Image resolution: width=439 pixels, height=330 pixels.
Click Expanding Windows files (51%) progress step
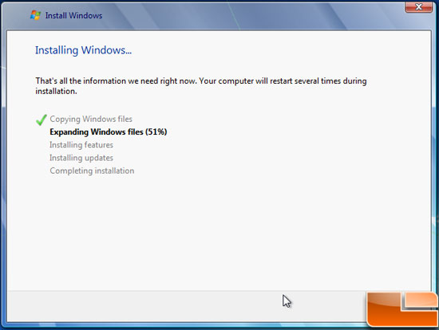pyautogui.click(x=108, y=132)
